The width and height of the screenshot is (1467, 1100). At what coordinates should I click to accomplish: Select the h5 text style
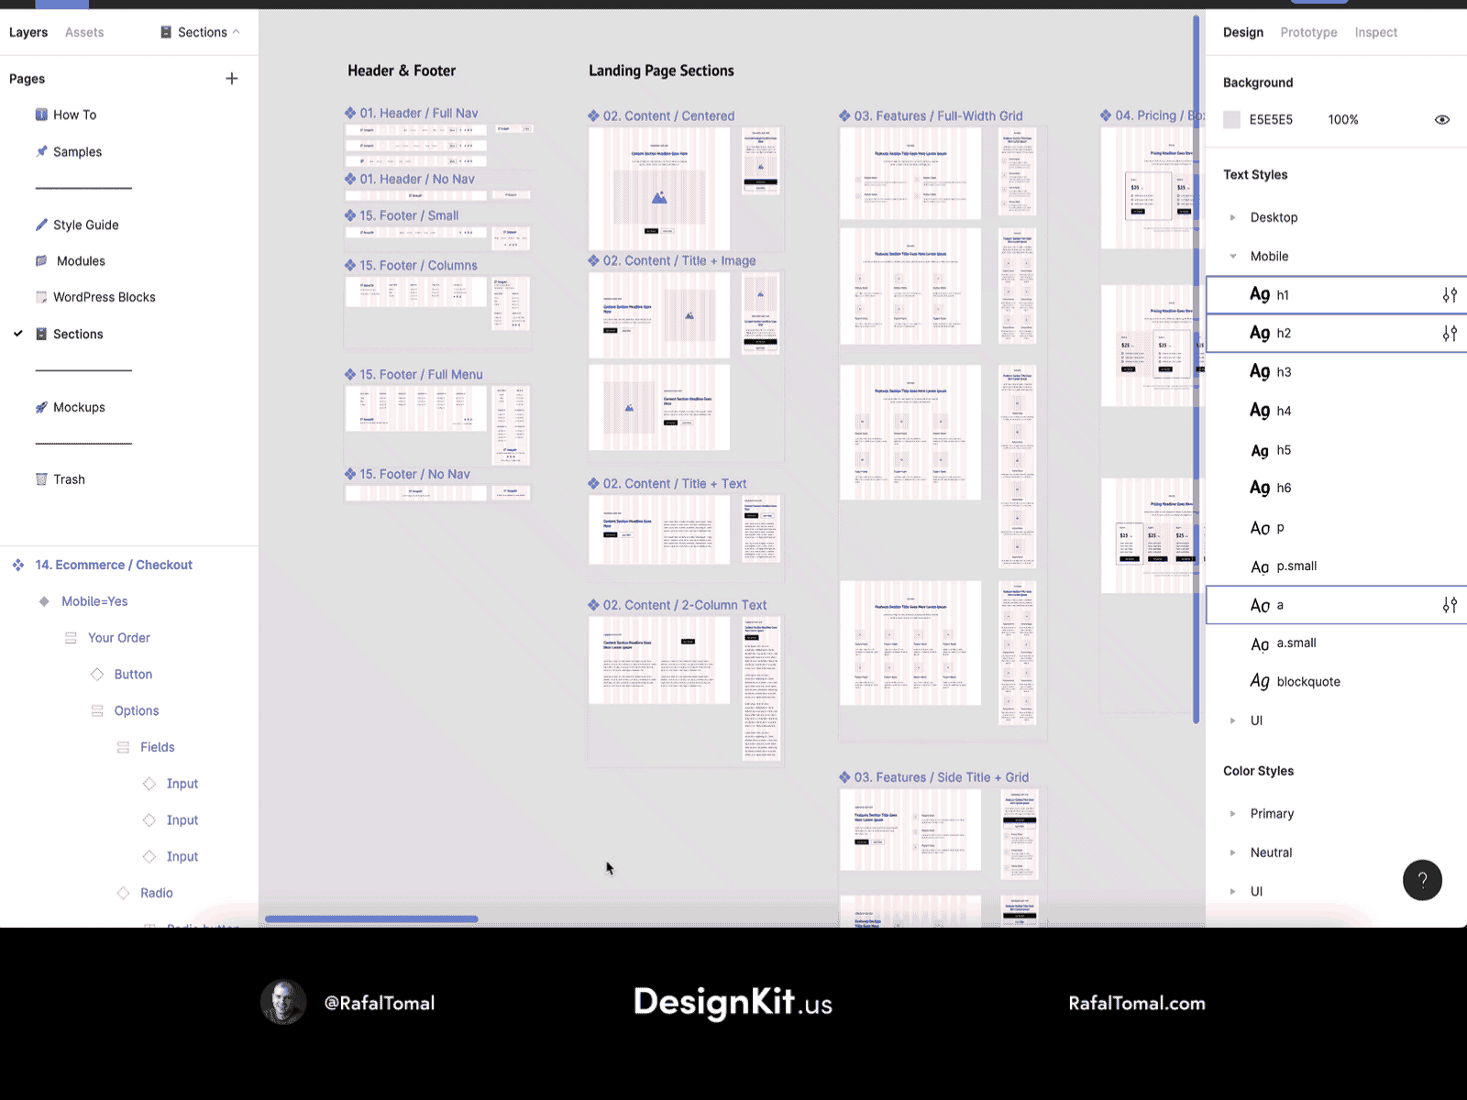tap(1336, 450)
